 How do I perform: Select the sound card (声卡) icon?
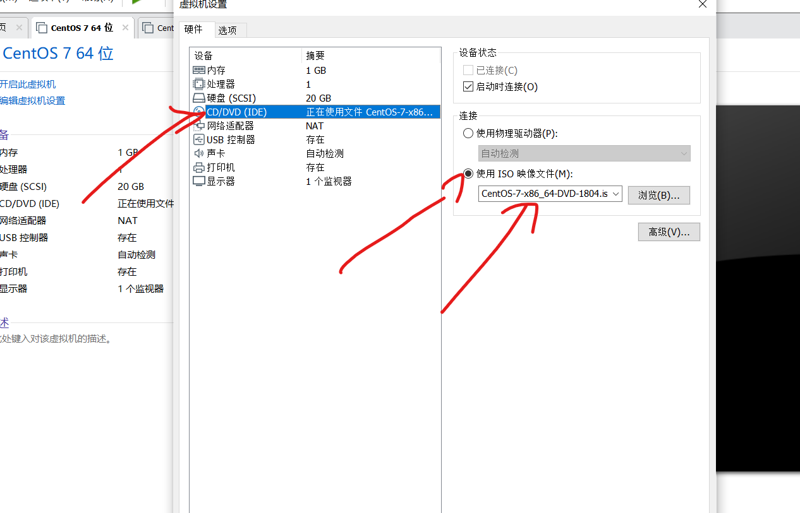click(x=199, y=153)
